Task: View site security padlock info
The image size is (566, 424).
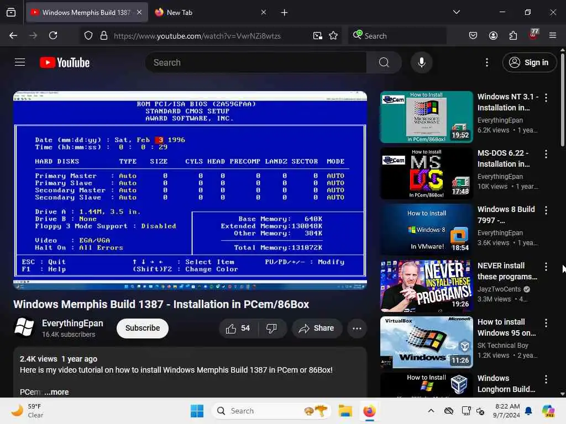Action: point(103,36)
